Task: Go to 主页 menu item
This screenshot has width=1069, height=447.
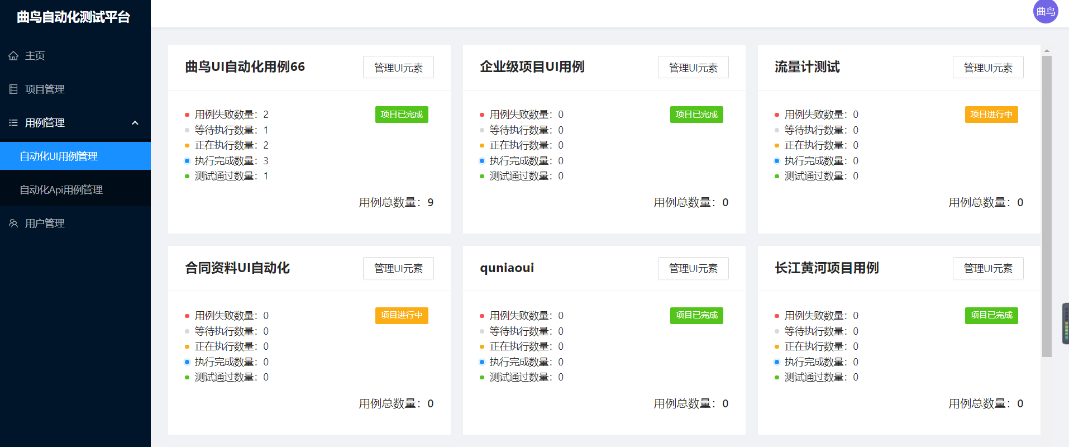Action: click(x=75, y=56)
